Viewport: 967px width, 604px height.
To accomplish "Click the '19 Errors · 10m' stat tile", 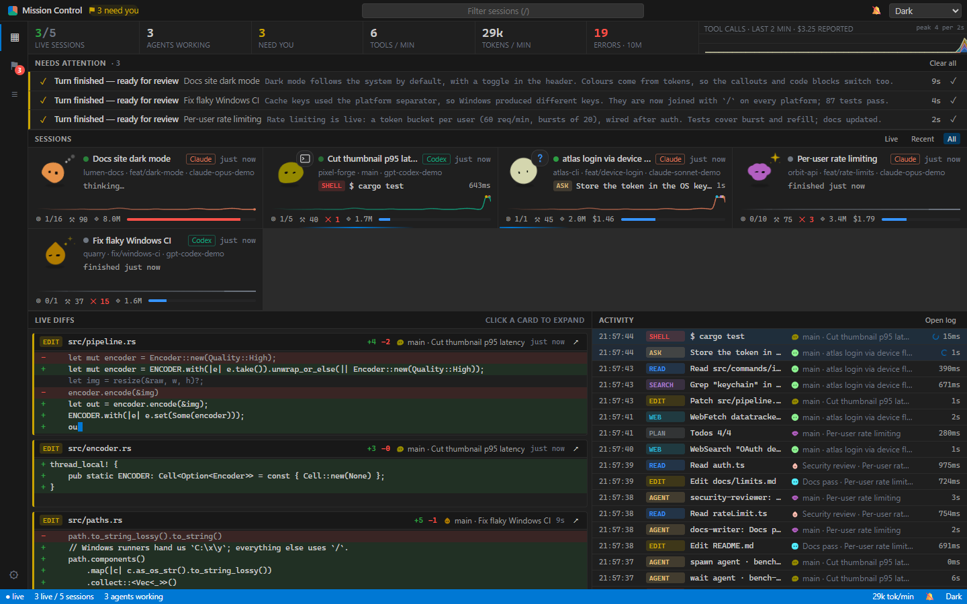I will point(643,38).
